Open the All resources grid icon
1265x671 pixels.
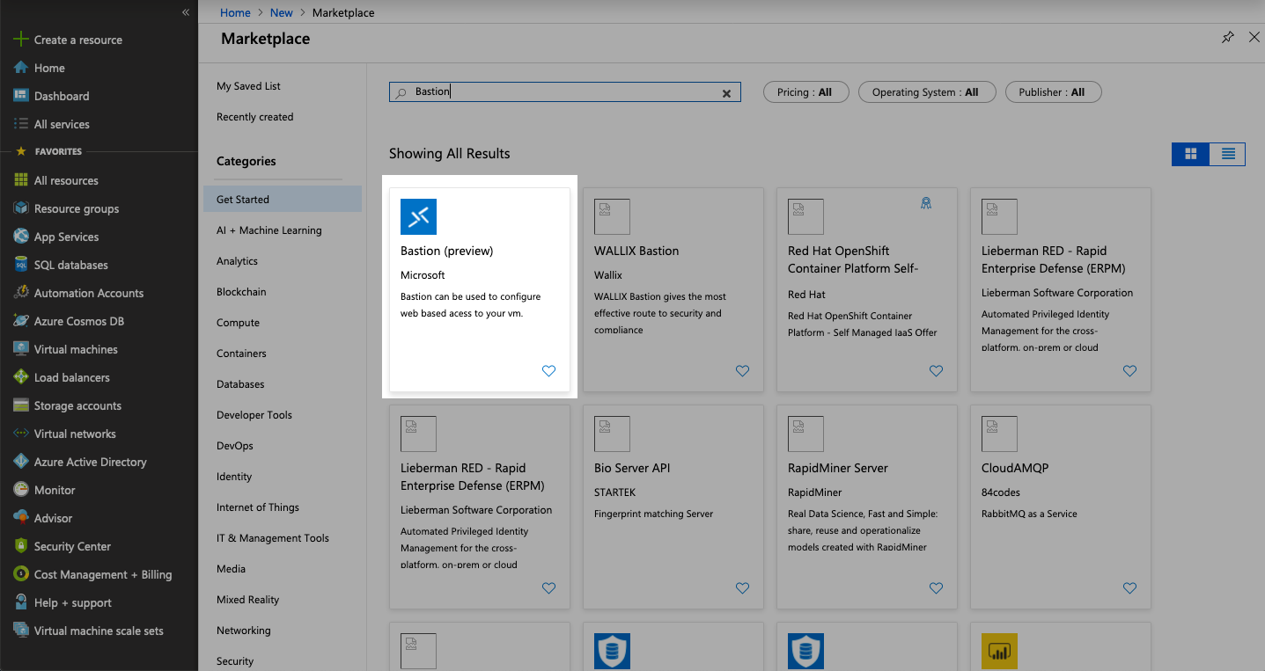[21, 180]
